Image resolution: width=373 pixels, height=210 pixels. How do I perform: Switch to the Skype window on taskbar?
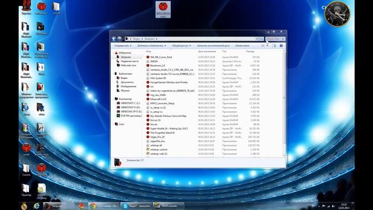[x=136, y=206]
